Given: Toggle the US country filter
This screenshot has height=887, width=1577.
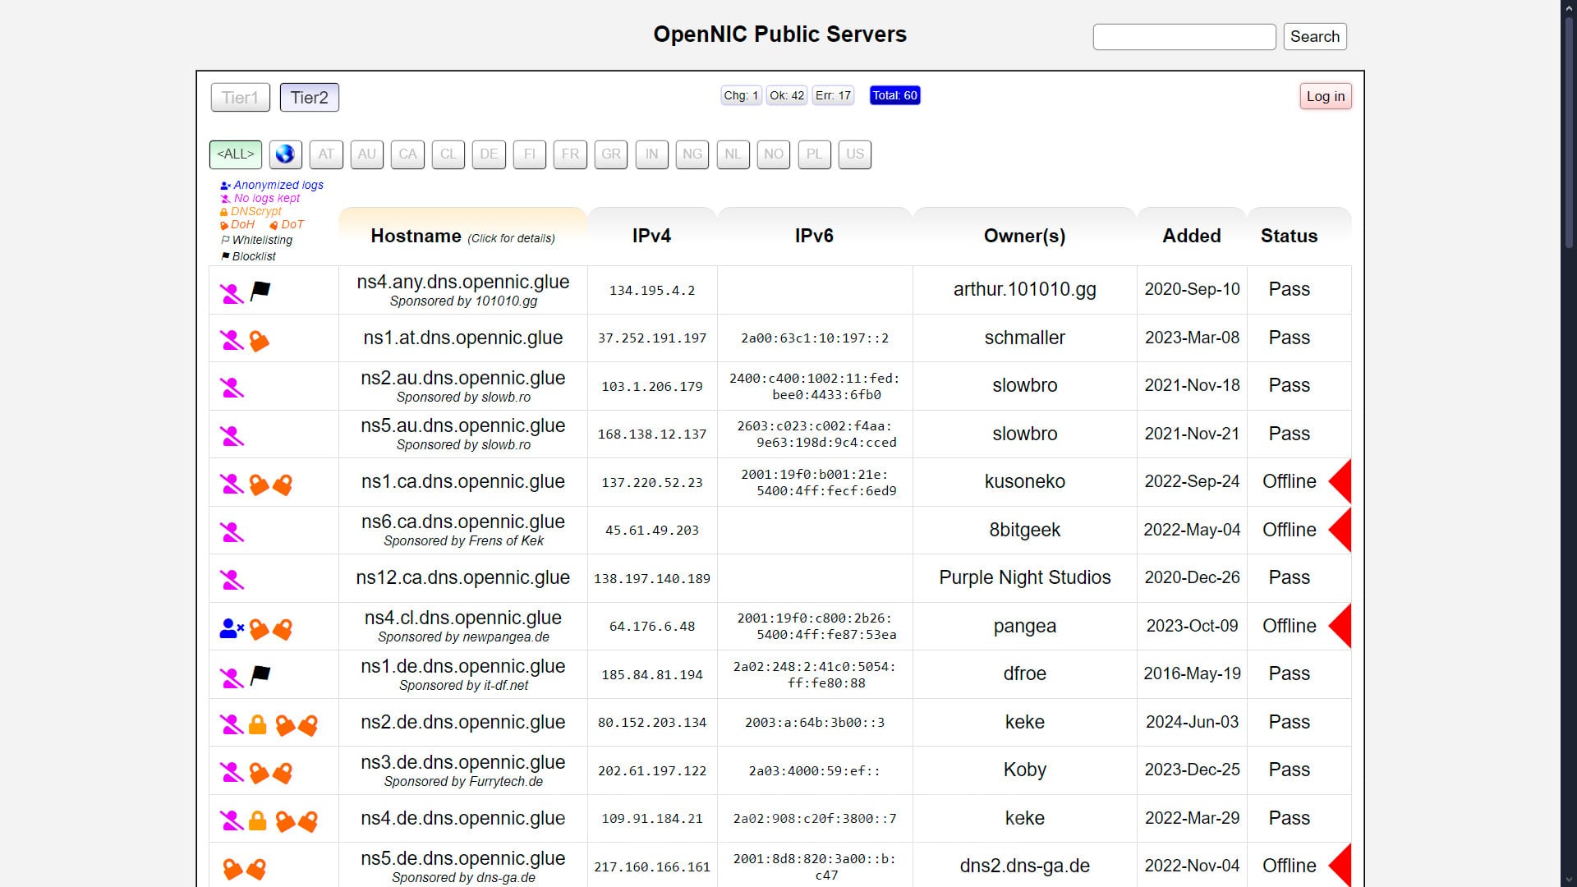Looking at the screenshot, I should coord(855,154).
